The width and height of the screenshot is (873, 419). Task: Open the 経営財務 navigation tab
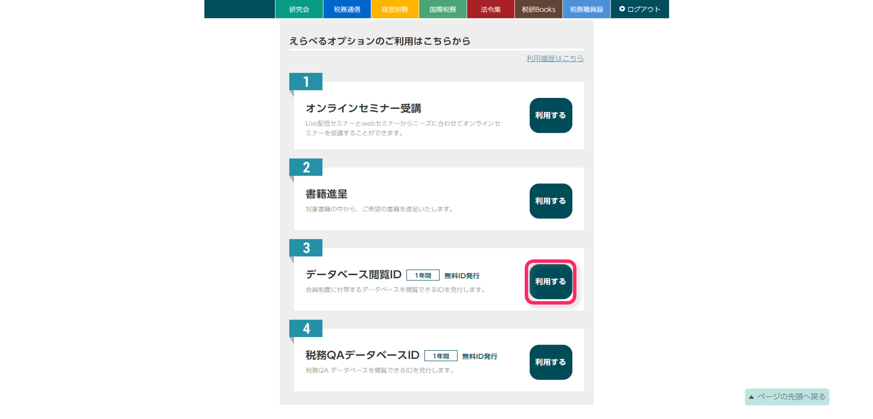pyautogui.click(x=395, y=9)
